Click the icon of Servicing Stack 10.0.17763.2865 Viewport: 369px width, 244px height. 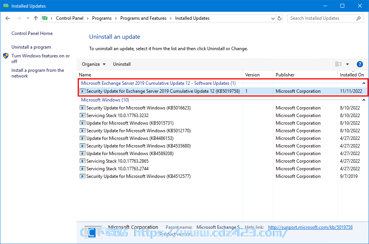coord(82,161)
